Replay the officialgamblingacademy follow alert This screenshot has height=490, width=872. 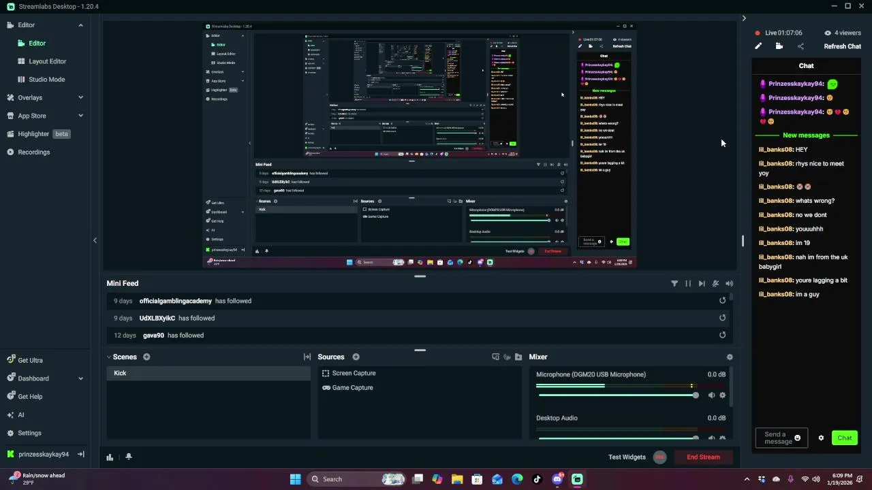point(723,301)
